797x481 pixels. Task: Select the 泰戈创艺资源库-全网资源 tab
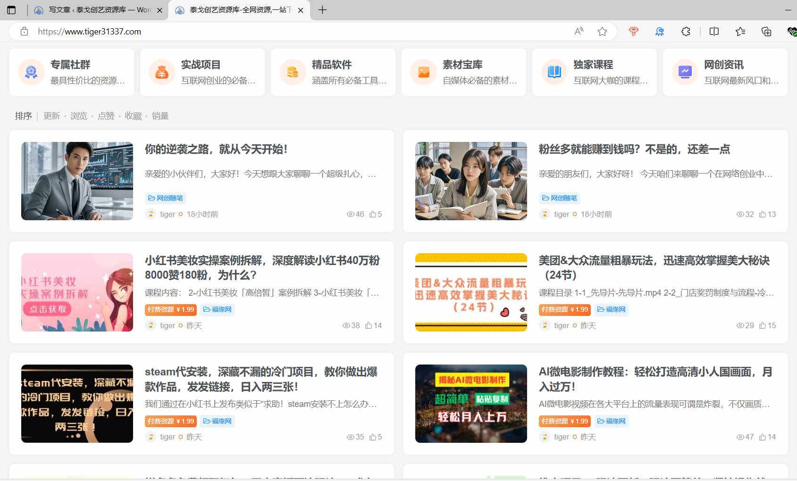point(239,10)
